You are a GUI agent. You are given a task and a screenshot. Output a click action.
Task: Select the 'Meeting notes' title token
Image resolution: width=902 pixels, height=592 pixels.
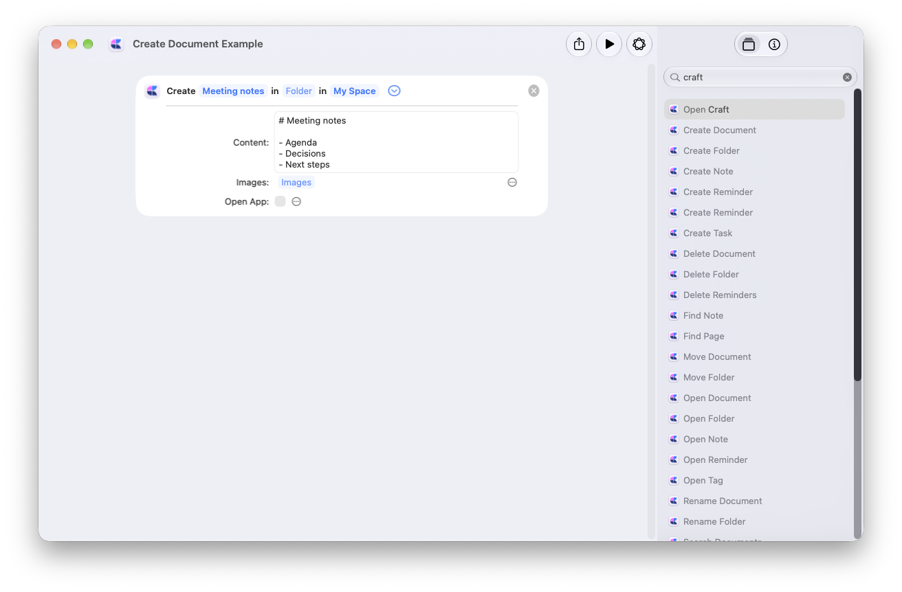[x=233, y=91]
